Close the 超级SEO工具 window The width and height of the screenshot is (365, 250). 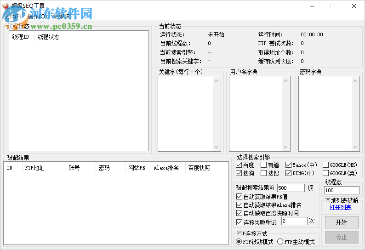(354, 6)
